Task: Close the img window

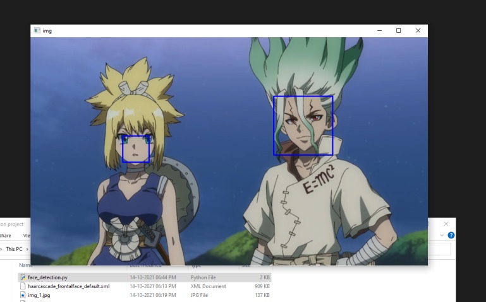Action: (418, 31)
